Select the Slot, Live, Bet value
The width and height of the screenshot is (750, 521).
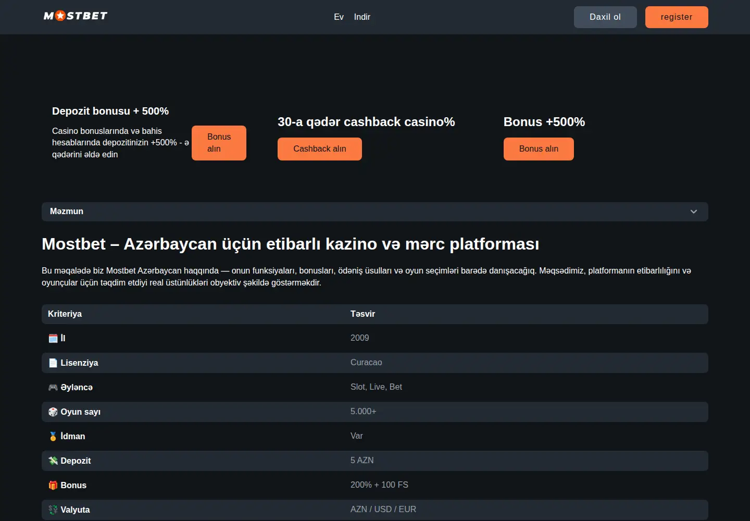376,387
